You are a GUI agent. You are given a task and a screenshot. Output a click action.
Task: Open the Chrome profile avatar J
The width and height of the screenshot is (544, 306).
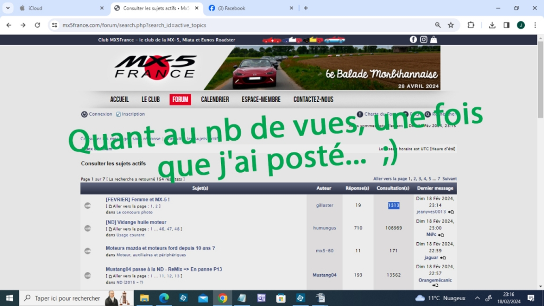tap(521, 25)
